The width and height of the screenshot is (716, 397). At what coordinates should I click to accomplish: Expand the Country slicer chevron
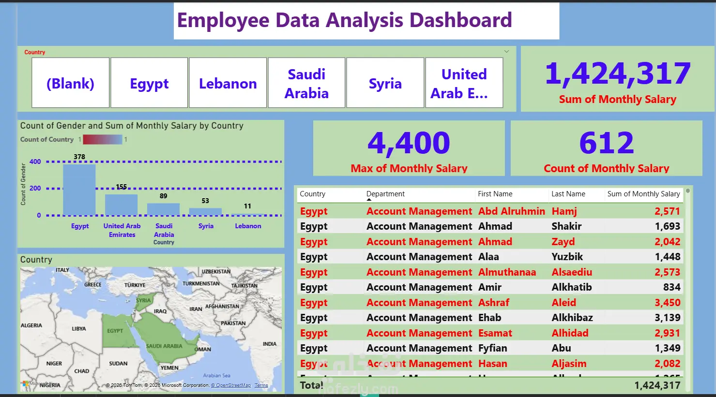506,52
